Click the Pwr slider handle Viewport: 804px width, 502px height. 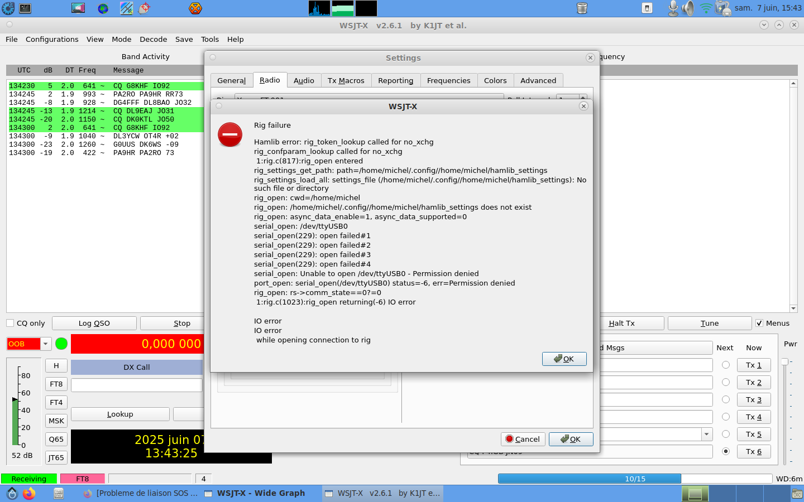784,362
